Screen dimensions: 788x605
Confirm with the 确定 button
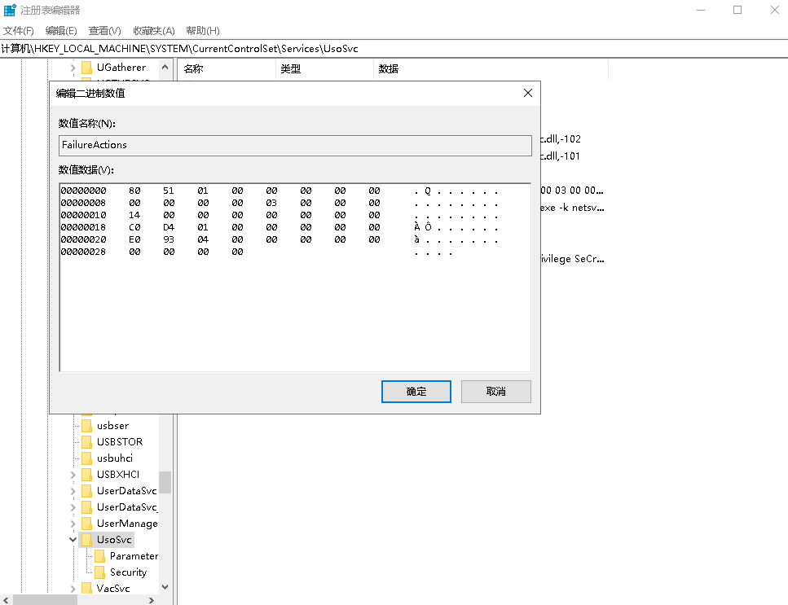pos(416,392)
